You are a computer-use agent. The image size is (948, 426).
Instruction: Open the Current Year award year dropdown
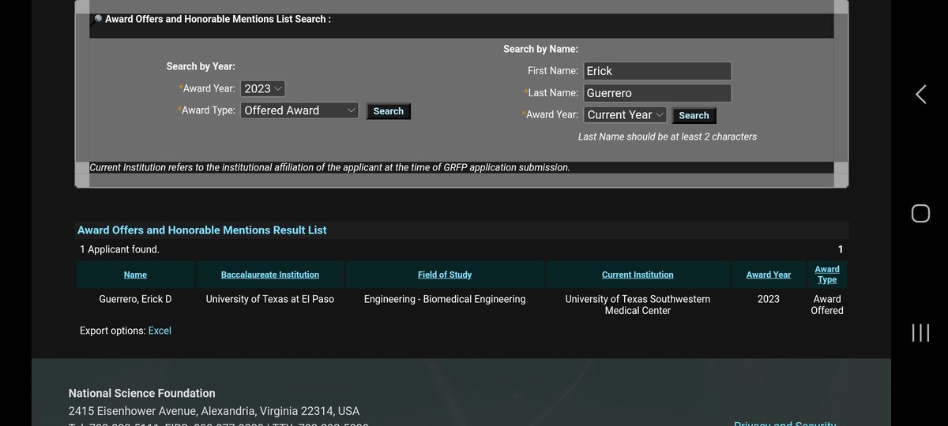point(625,115)
